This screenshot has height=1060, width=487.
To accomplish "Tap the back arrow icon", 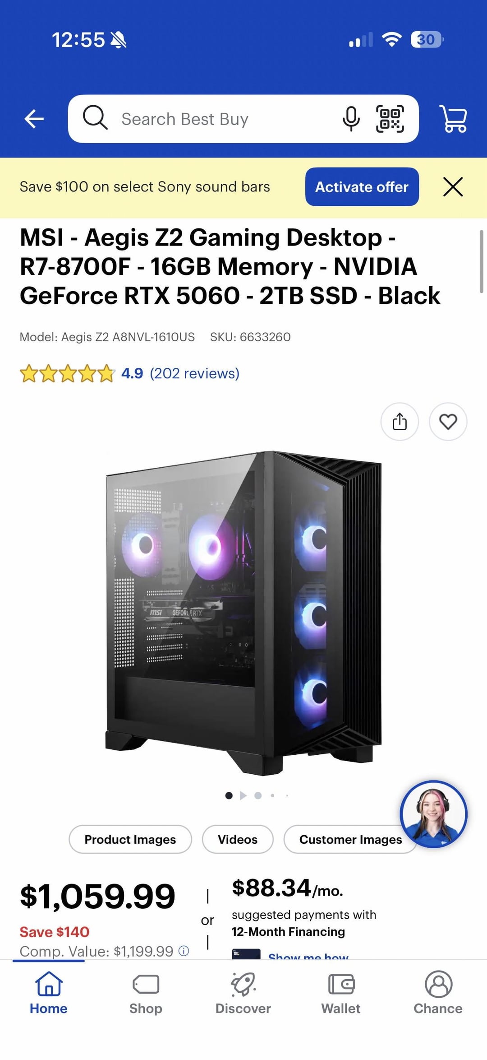I will click(34, 119).
